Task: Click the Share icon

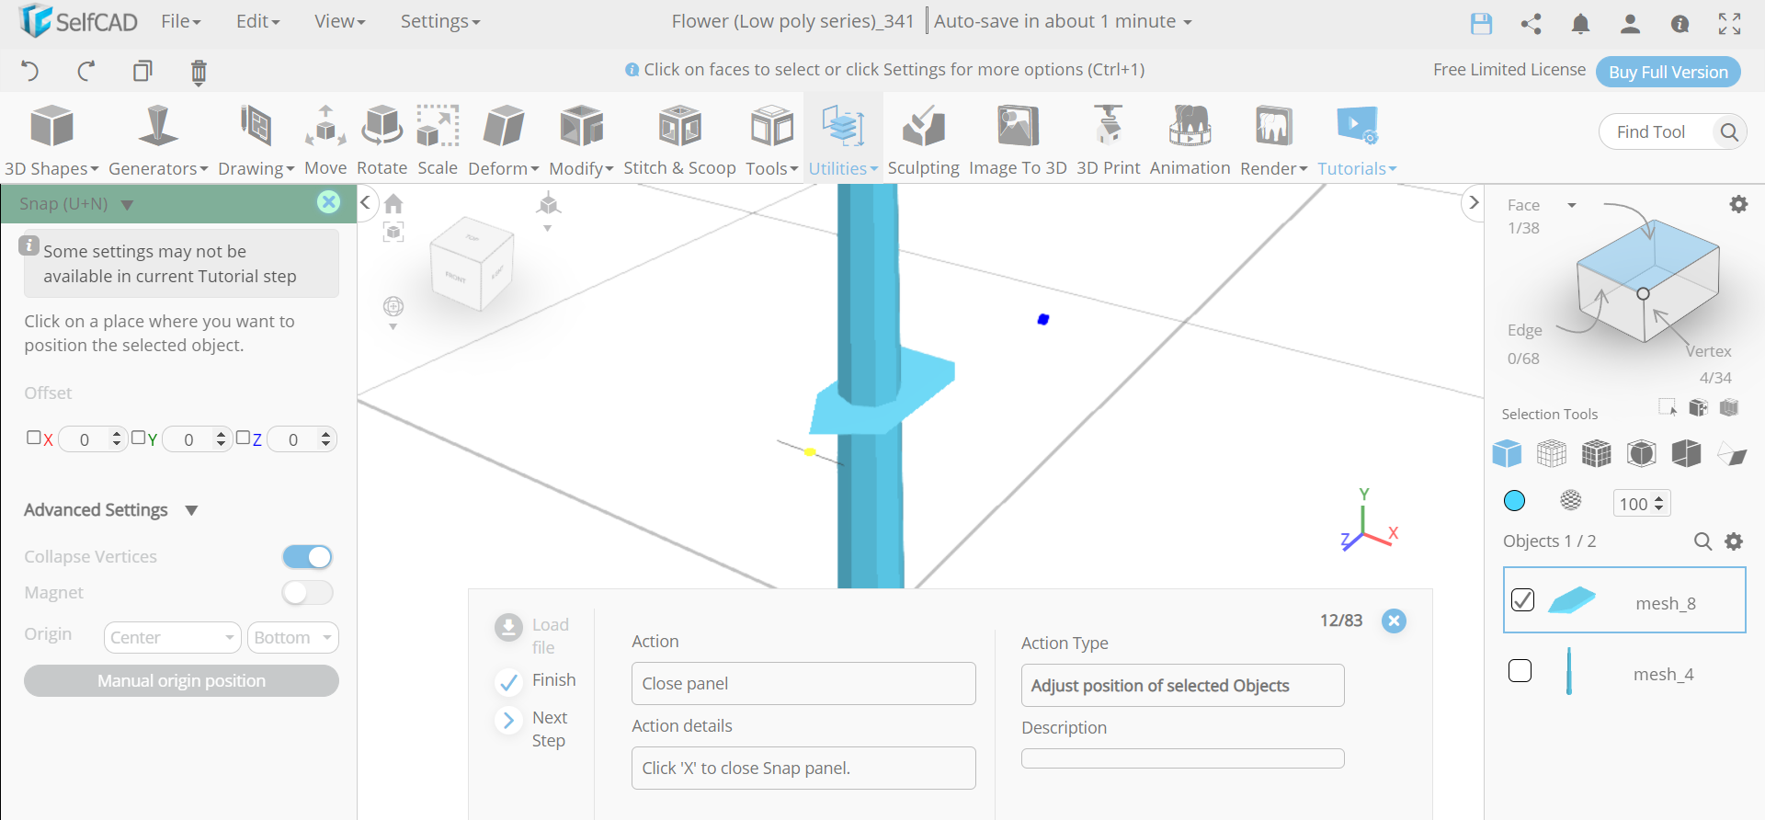Action: (x=1531, y=24)
